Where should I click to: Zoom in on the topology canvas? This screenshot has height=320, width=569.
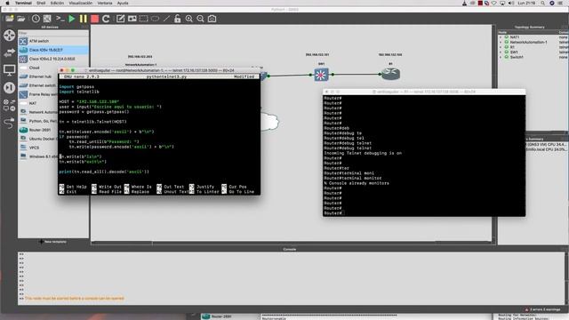pyautogui.click(x=189, y=19)
